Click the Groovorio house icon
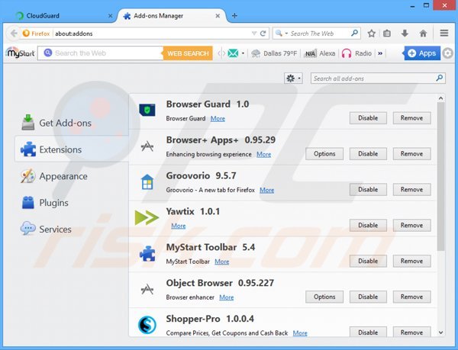458x350 pixels. (x=147, y=182)
